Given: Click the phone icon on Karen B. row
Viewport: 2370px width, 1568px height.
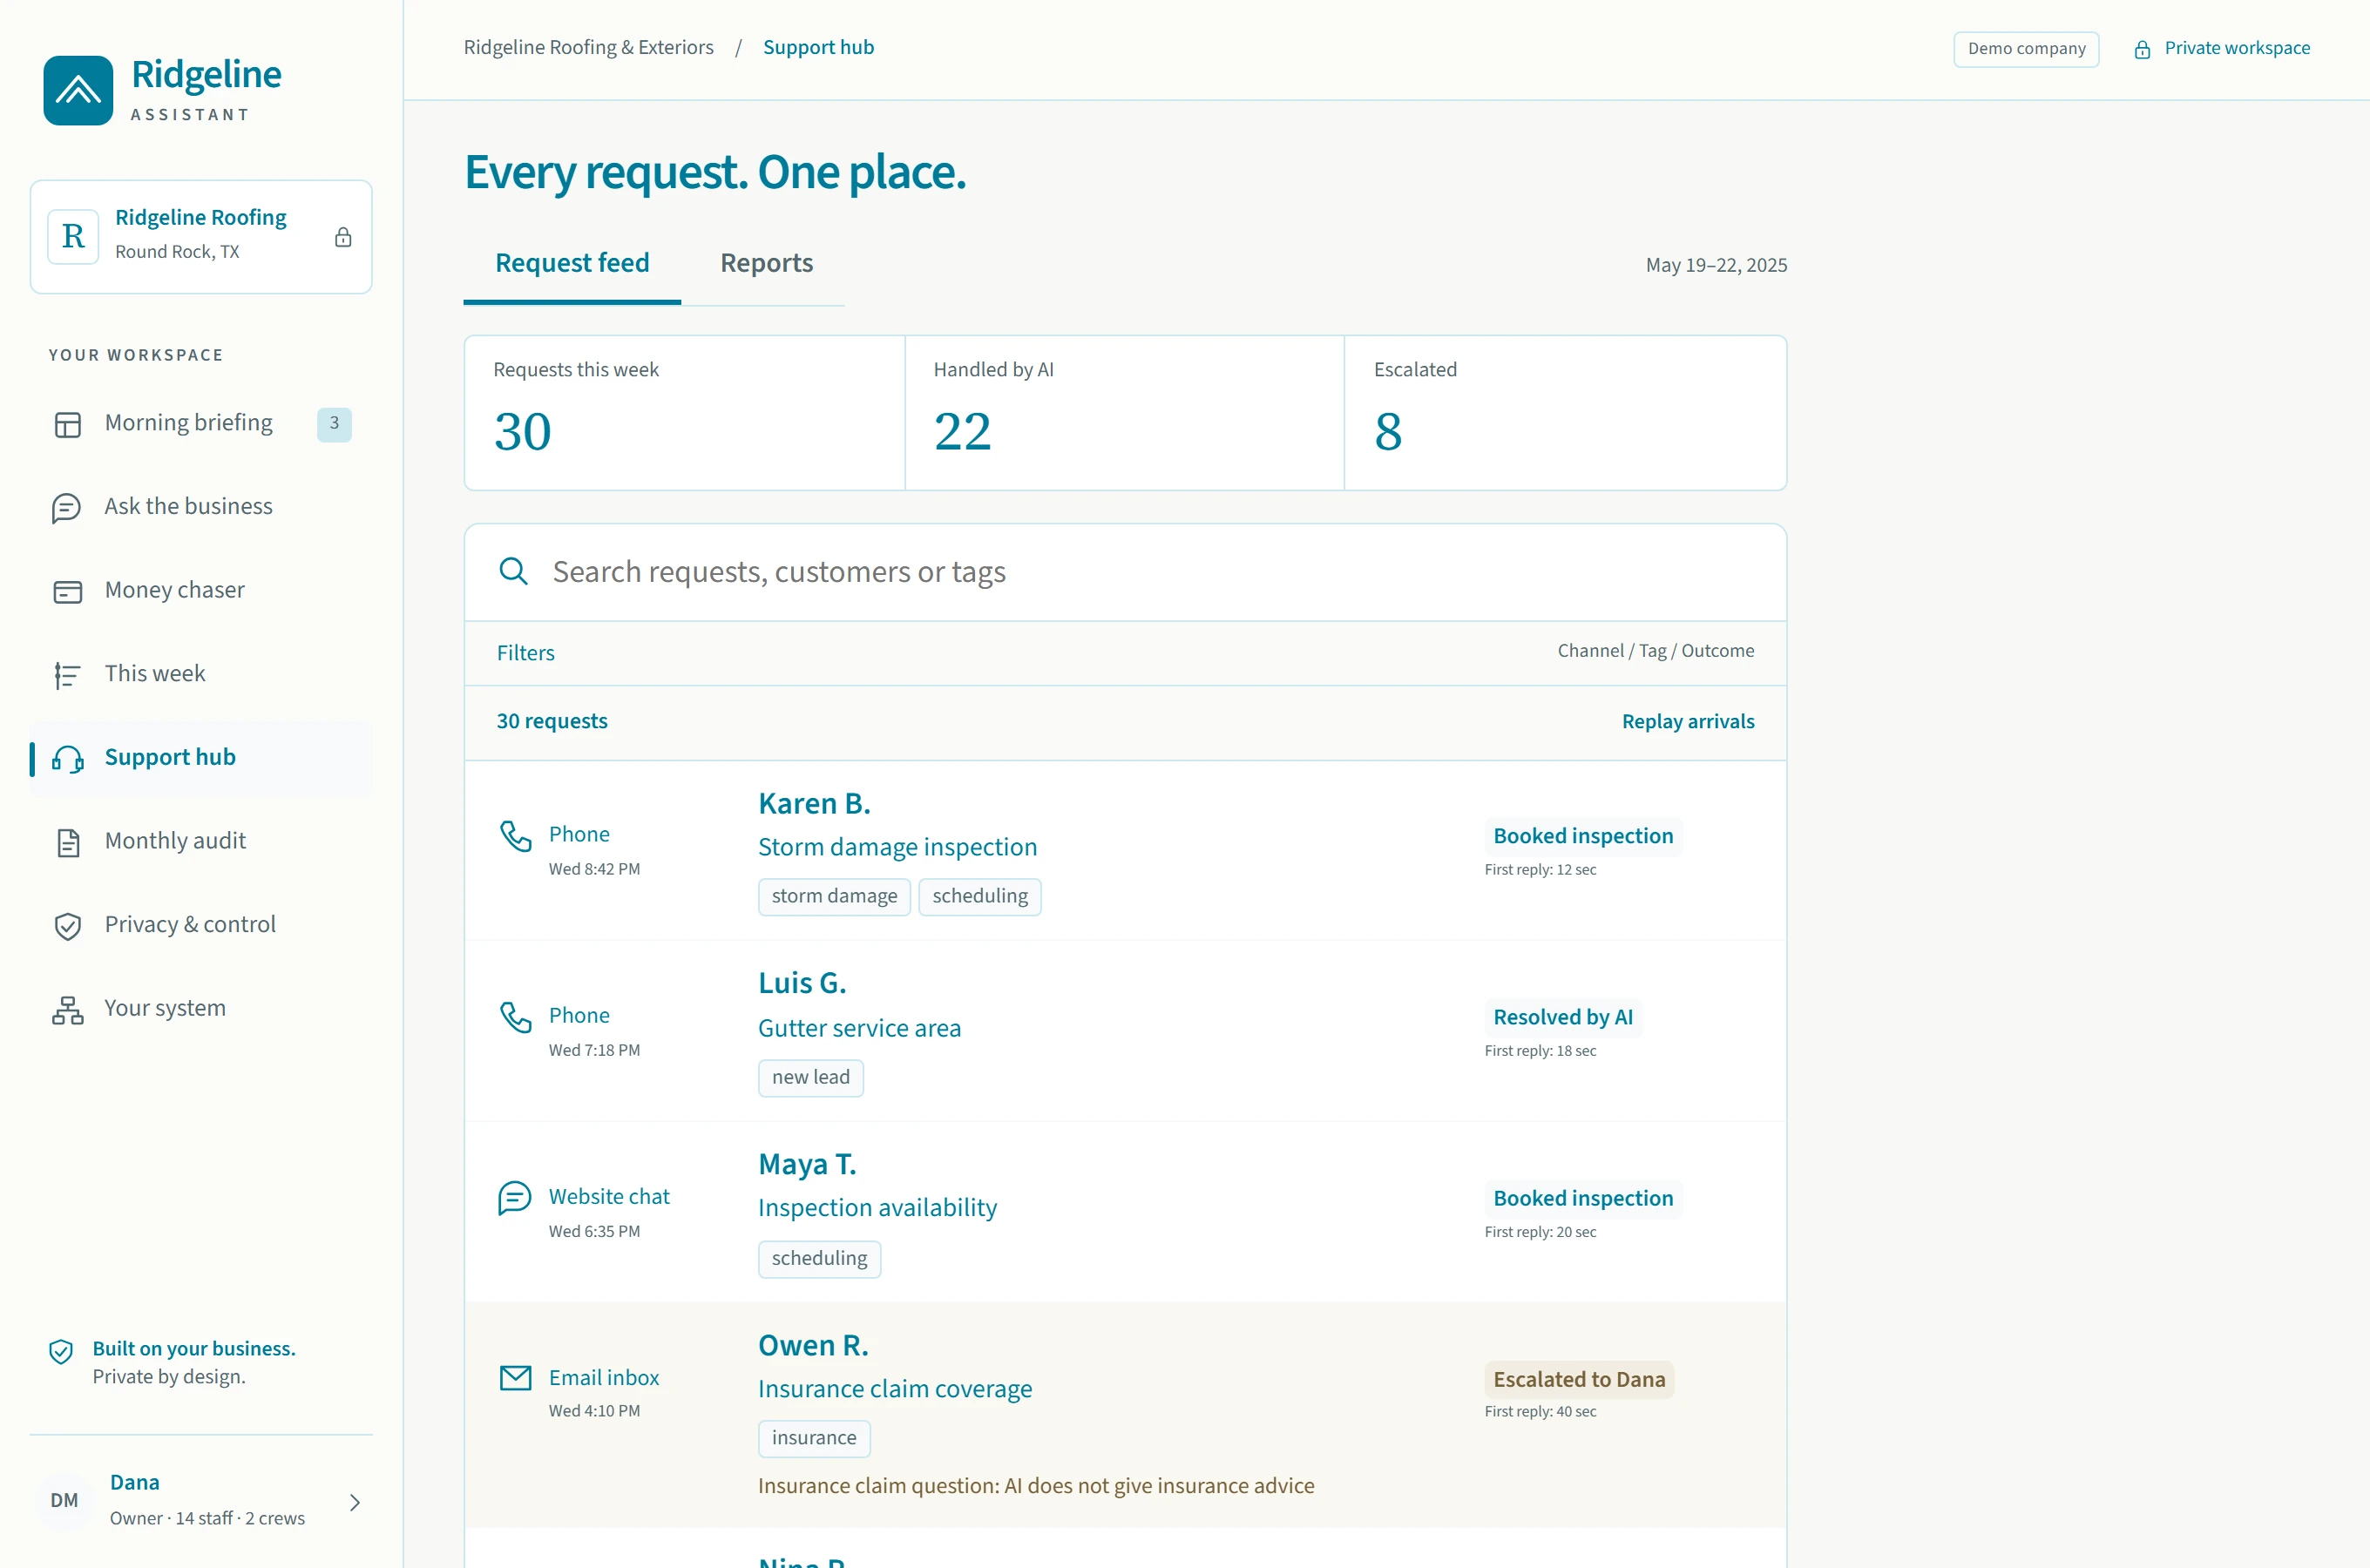Looking at the screenshot, I should pos(515,836).
